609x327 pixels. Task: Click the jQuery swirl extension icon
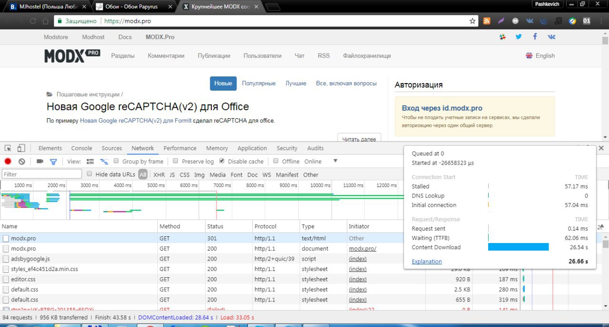click(x=544, y=21)
